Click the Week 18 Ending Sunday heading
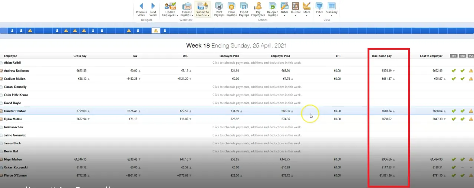 (x=236, y=46)
